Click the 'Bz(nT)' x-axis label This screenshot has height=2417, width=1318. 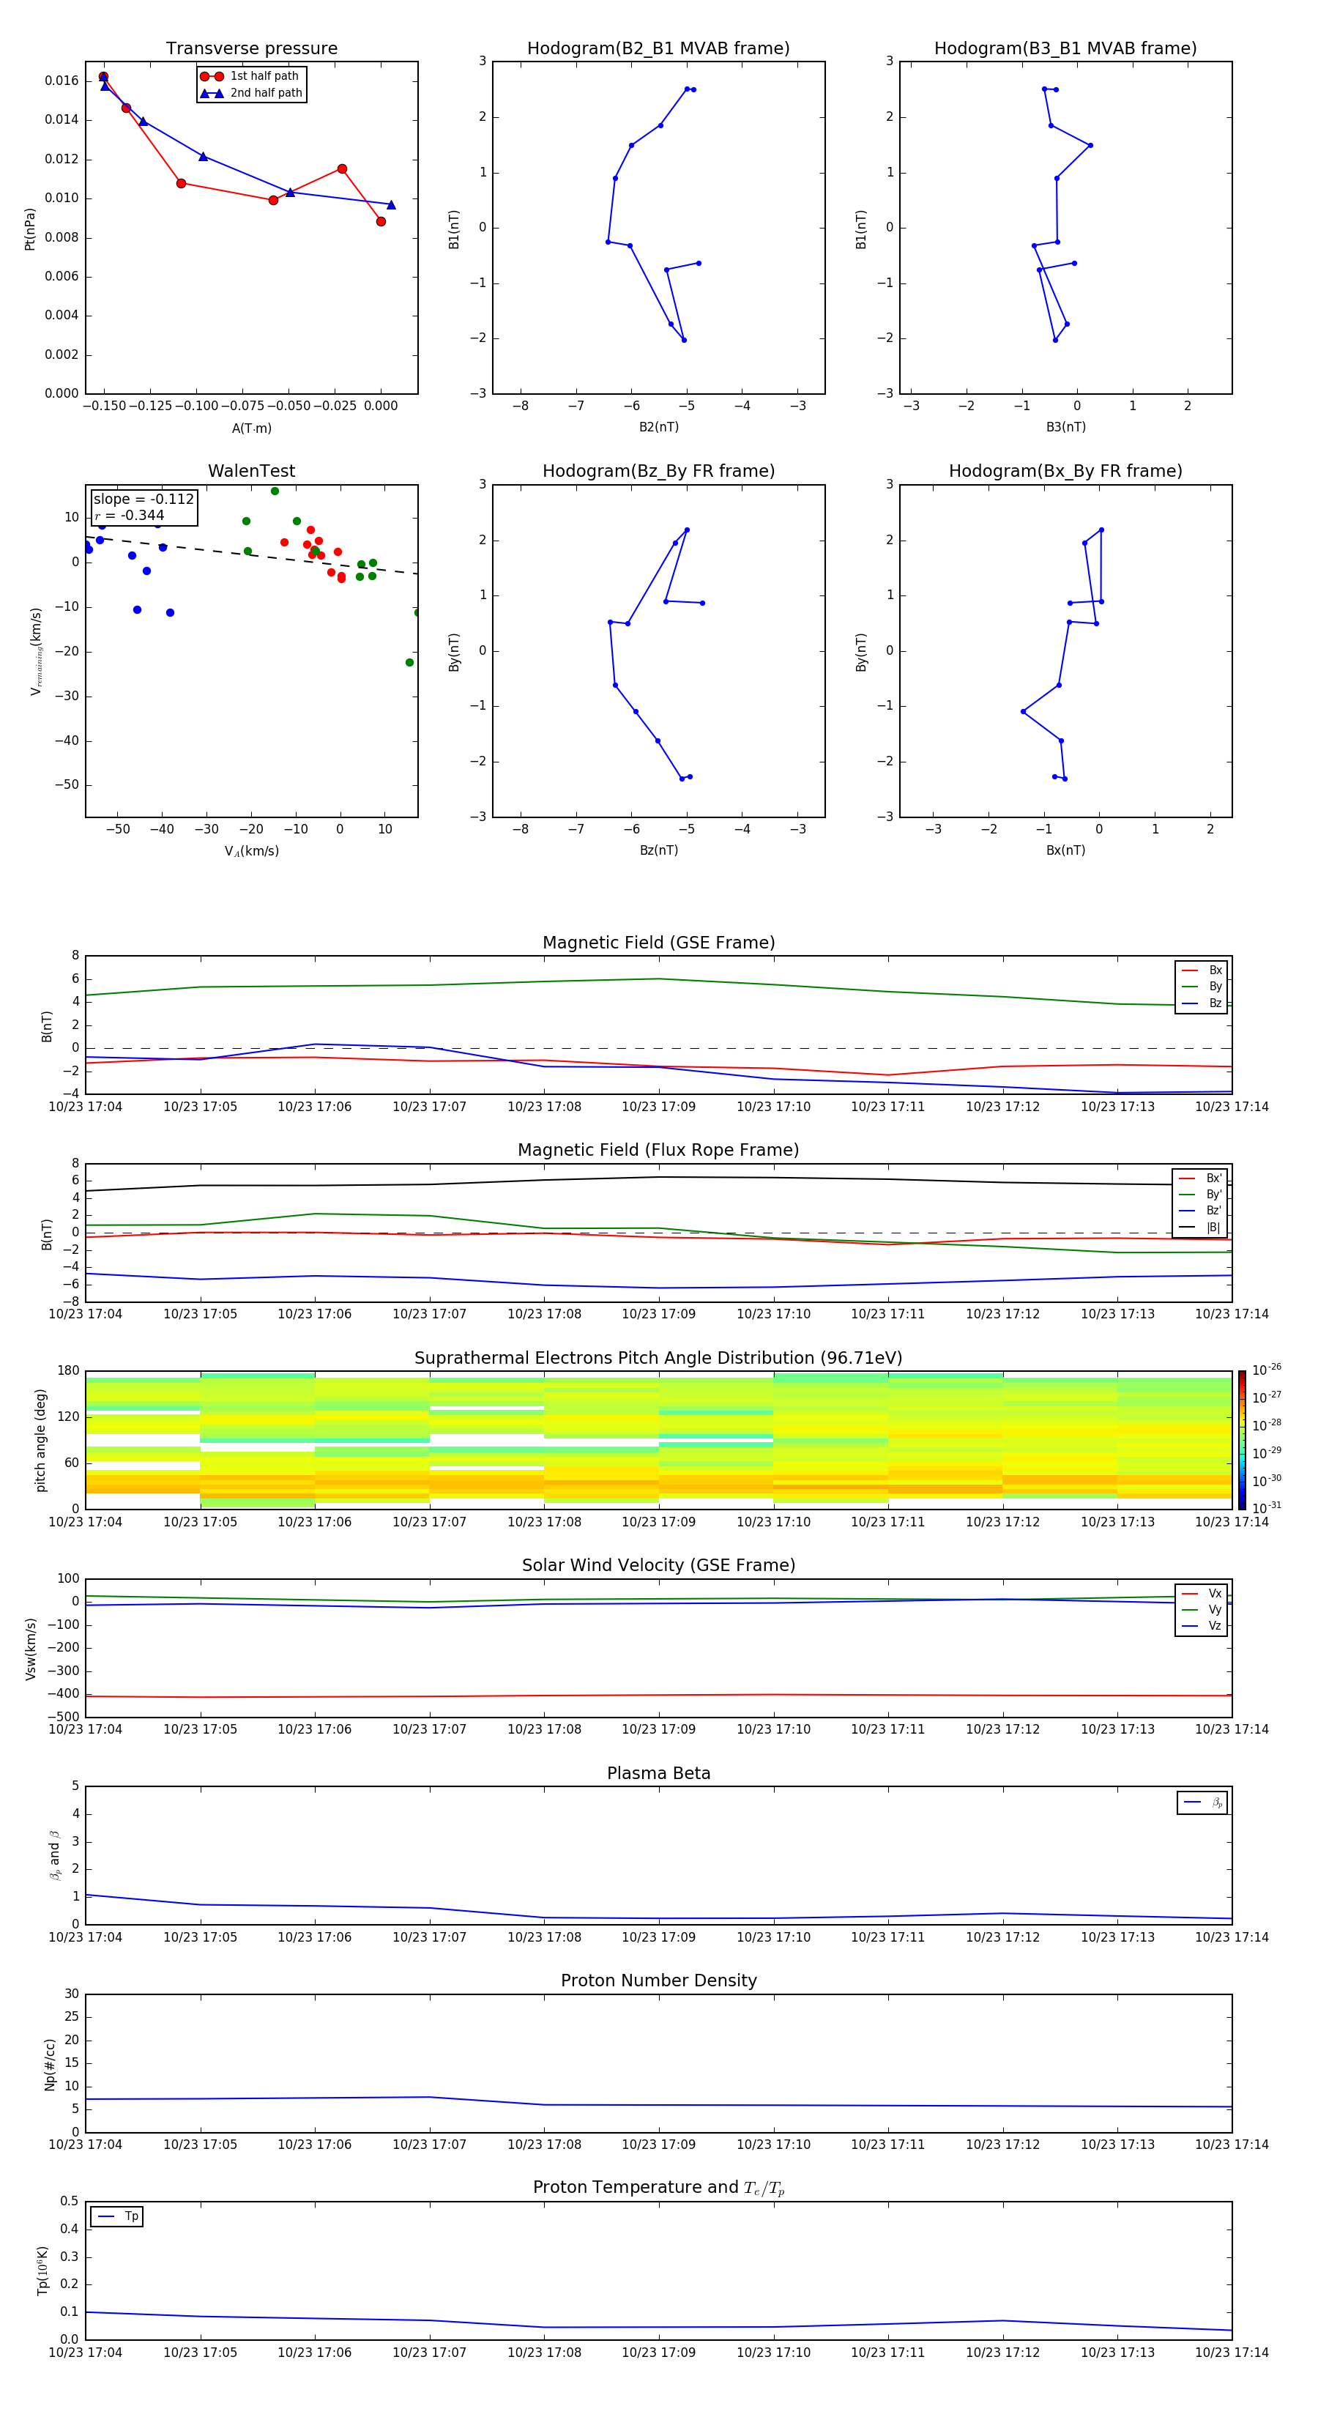click(658, 851)
